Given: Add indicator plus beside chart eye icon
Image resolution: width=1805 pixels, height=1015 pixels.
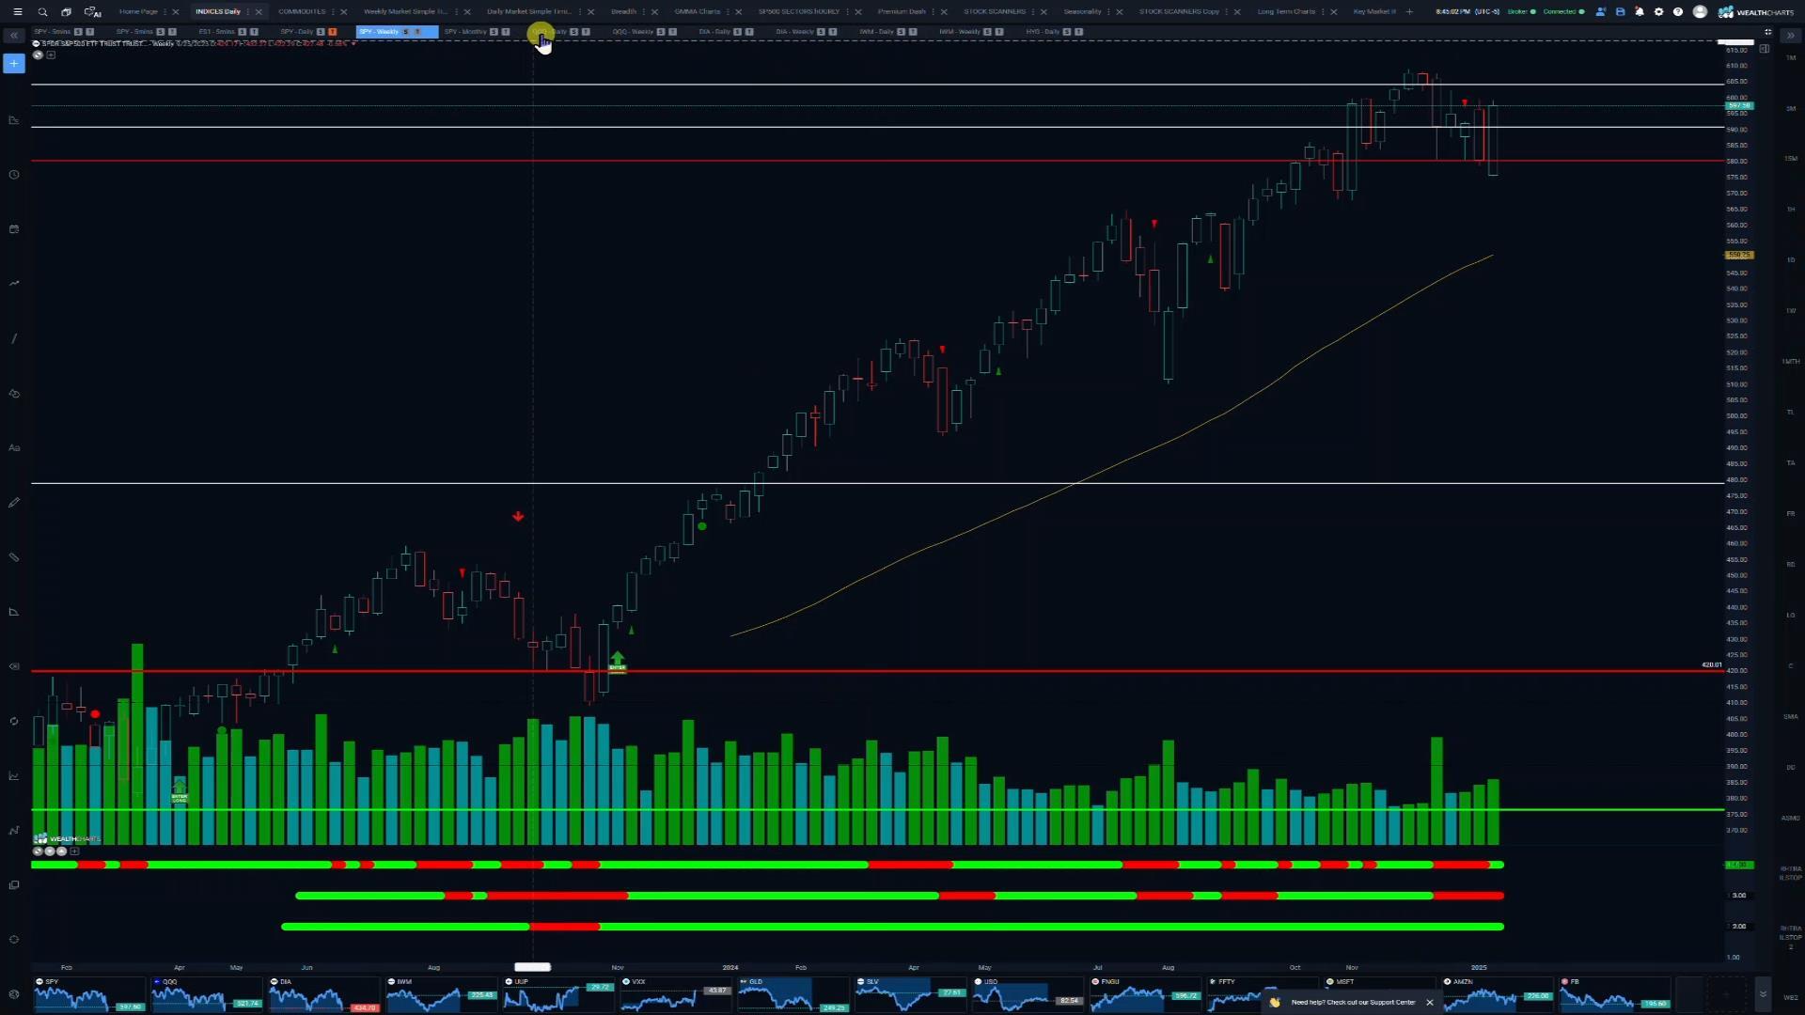Looking at the screenshot, I should 51,55.
